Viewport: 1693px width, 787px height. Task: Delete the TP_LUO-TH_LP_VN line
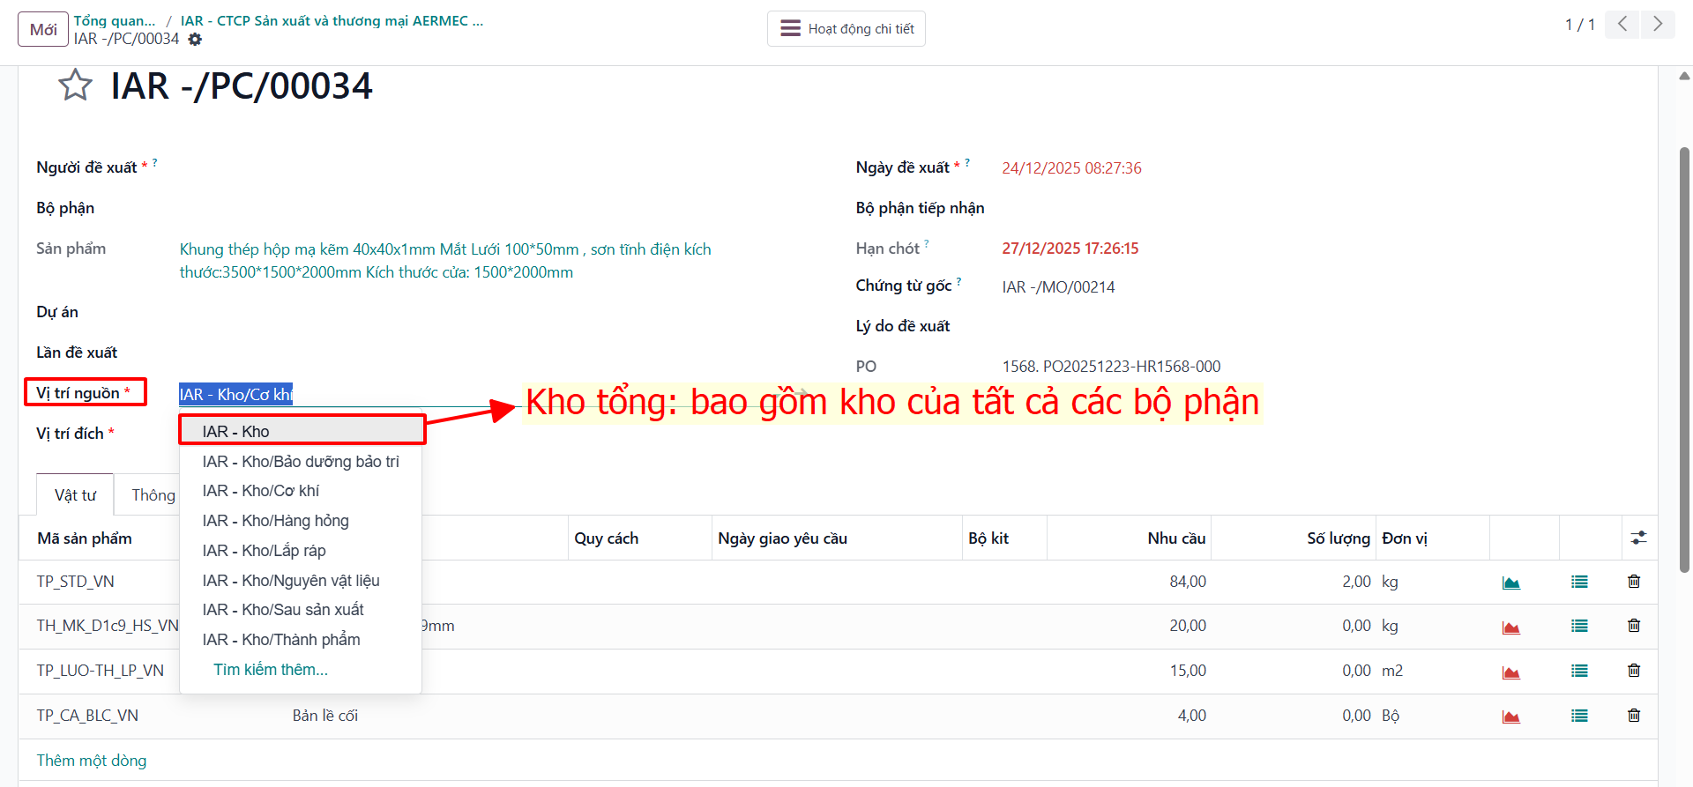click(x=1634, y=671)
